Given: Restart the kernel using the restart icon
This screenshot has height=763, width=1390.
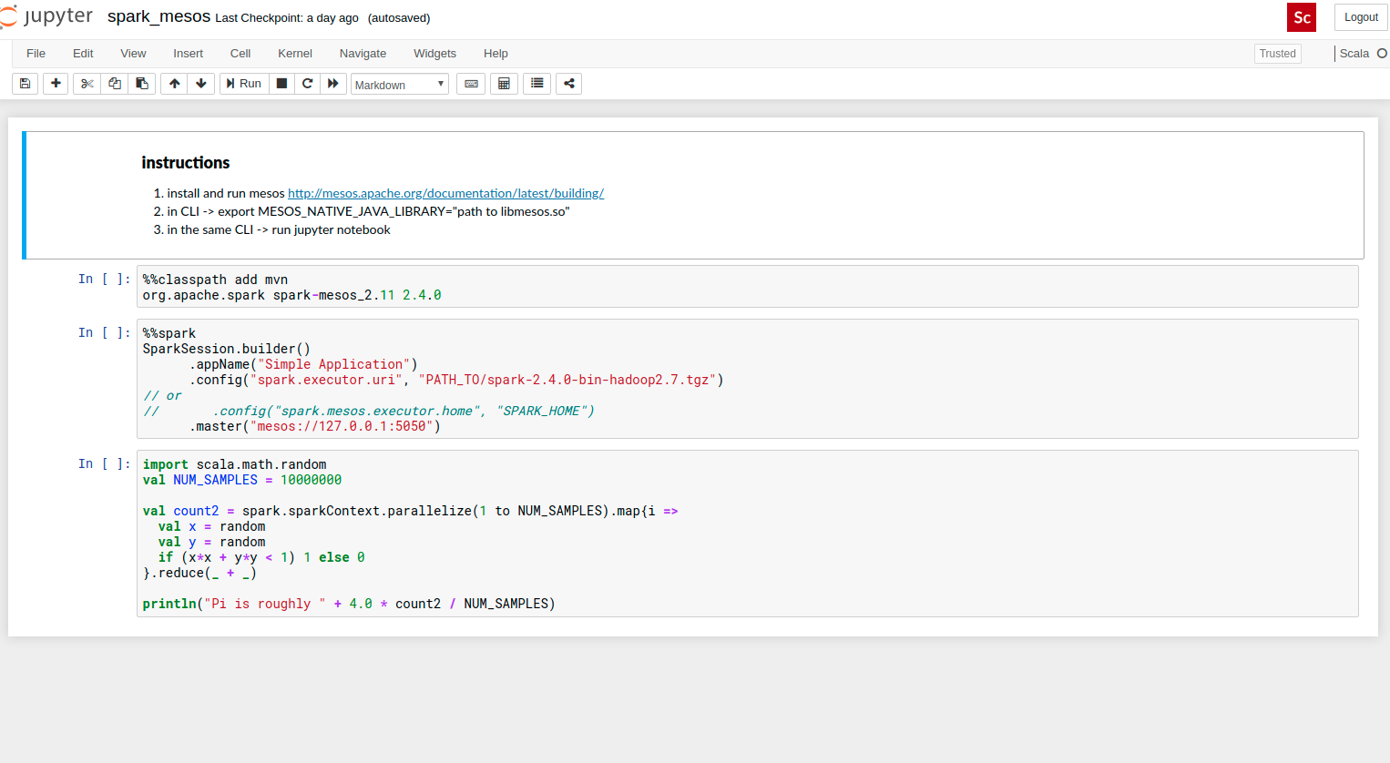Looking at the screenshot, I should pos(307,83).
